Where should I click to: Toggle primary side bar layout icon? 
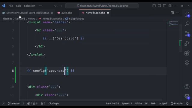(154, 6)
